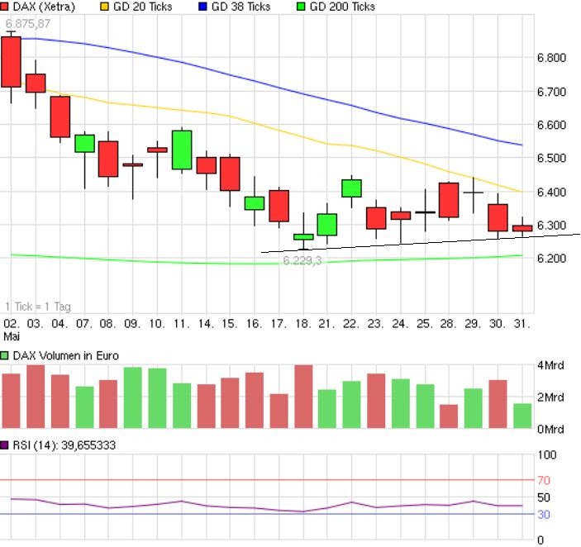Viewport: 581px width, 547px height.
Task: Click the red volume bar for May 03
Action: (36, 397)
